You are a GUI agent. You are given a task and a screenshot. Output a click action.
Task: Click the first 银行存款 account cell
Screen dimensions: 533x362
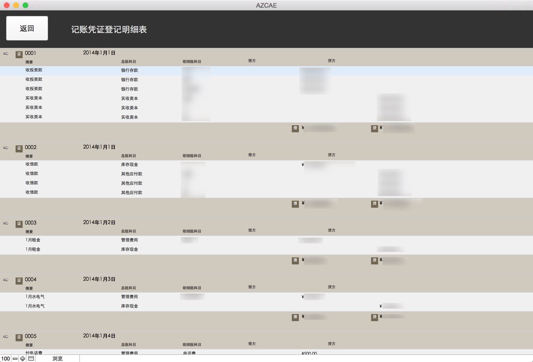coord(129,70)
